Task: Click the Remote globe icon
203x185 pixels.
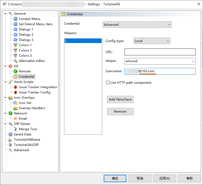Action: [15, 71]
